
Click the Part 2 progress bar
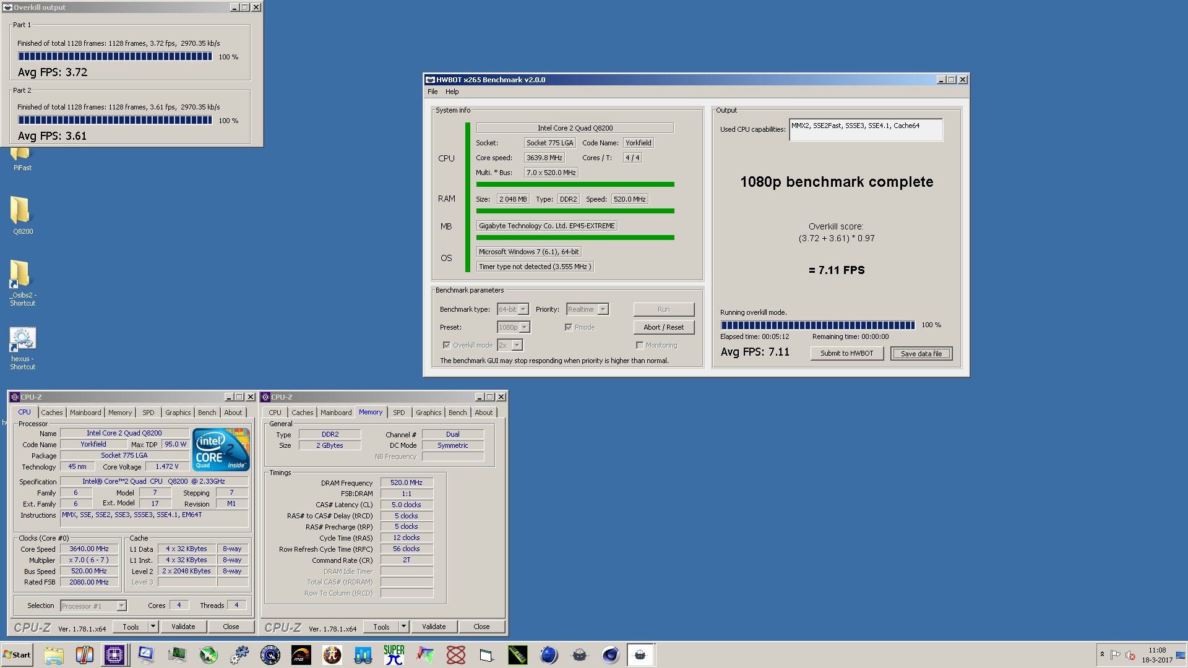coord(115,120)
